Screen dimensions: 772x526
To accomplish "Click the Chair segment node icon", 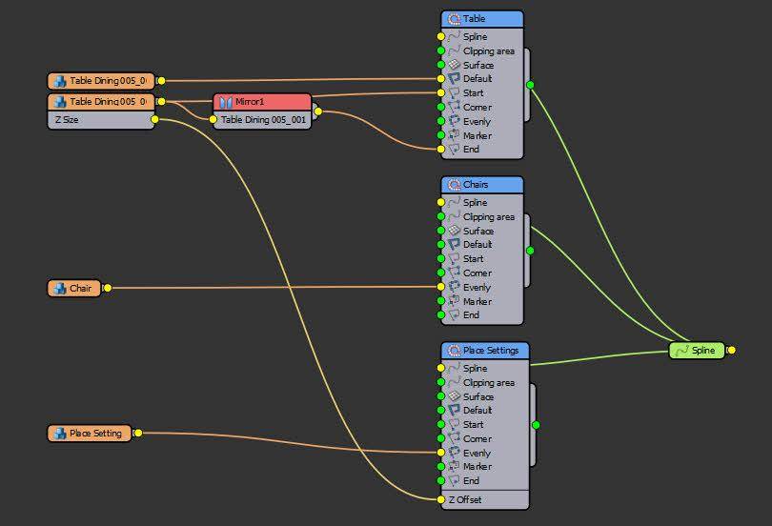I will point(59,288).
